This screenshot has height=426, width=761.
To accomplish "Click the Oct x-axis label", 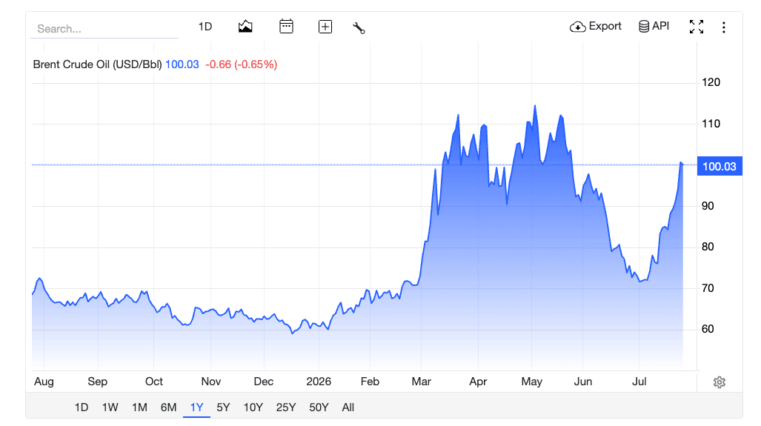I will coord(154,382).
